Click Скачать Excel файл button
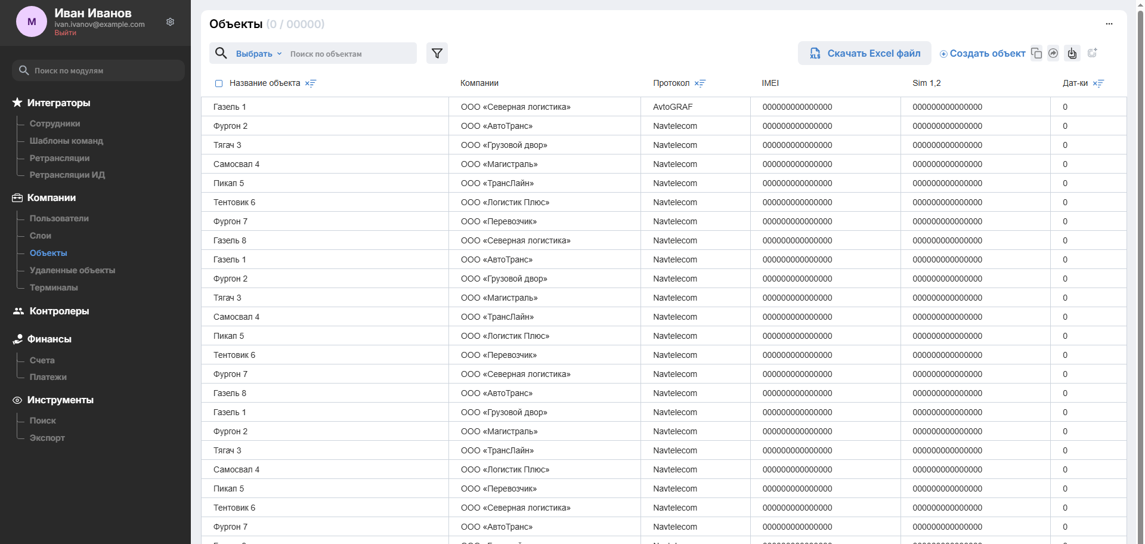 click(x=865, y=53)
